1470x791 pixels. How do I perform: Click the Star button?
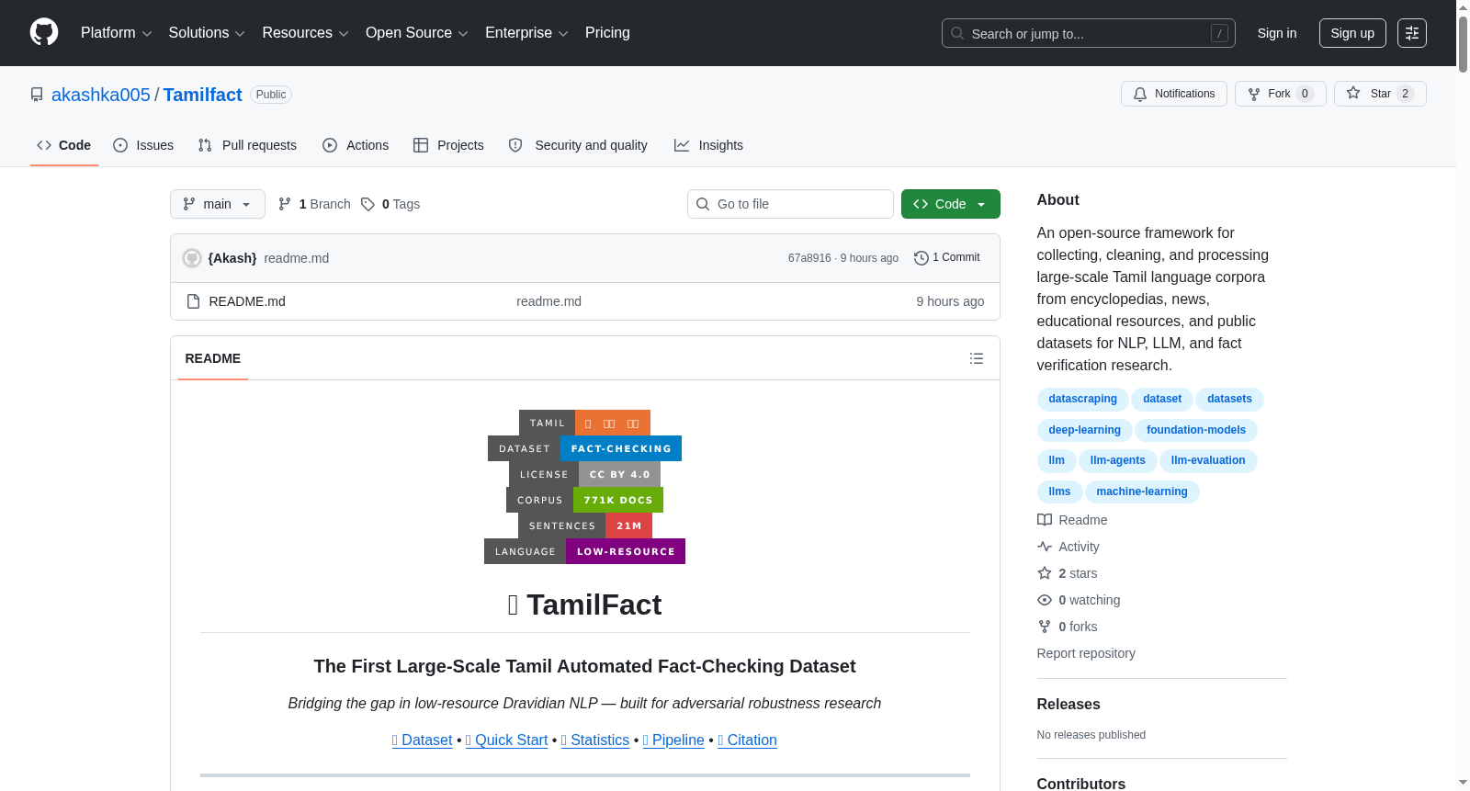tap(1380, 94)
